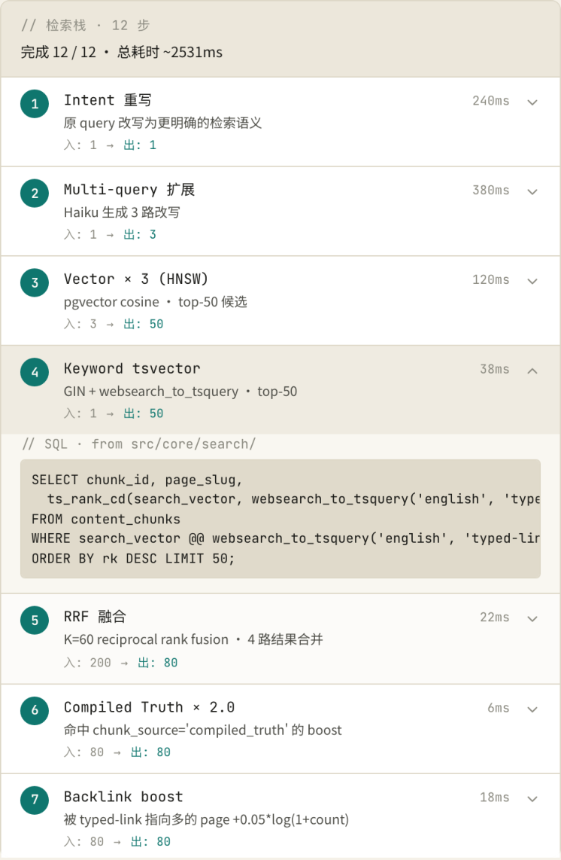561x860 pixels.
Task: Open the Intent 重写 step title
Action: [x=108, y=100]
